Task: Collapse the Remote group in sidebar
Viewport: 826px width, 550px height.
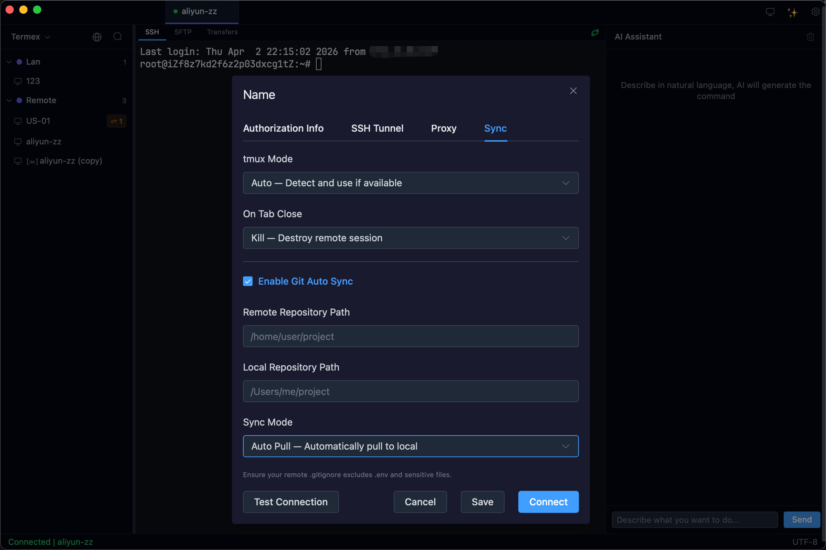Action: pos(9,100)
